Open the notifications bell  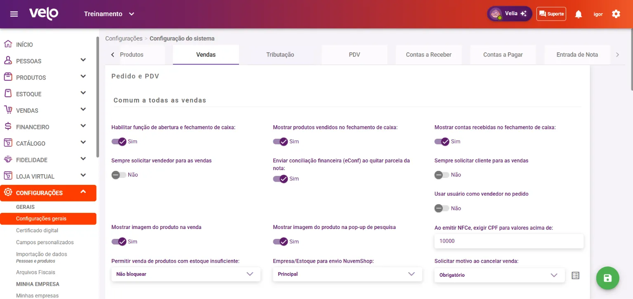click(x=579, y=14)
